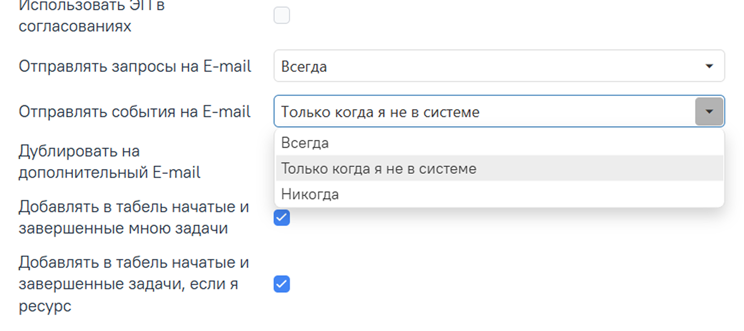Click label text ending with "если я ресурс"
The height and width of the screenshot is (331, 744).
[133, 284]
